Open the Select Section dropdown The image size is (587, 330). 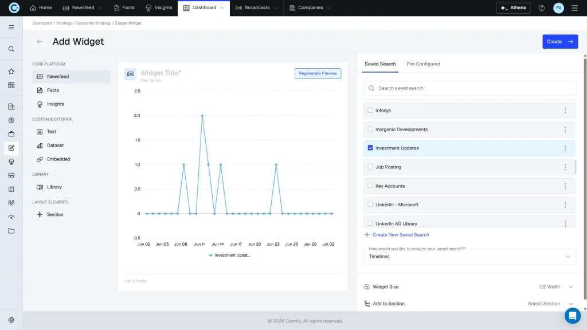tap(550, 304)
